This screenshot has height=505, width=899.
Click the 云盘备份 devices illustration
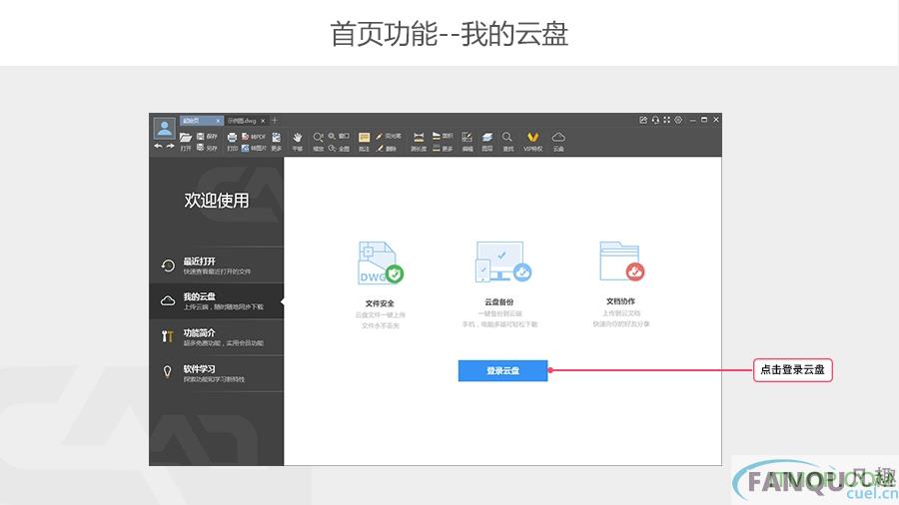502,261
